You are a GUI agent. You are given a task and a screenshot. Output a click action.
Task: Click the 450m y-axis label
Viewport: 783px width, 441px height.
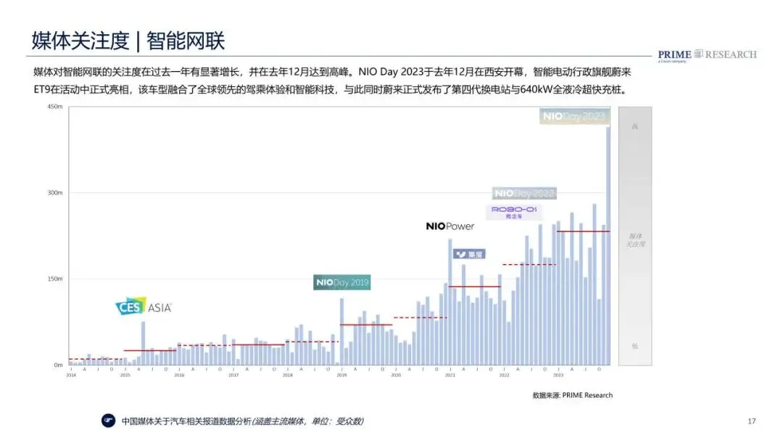click(x=55, y=107)
